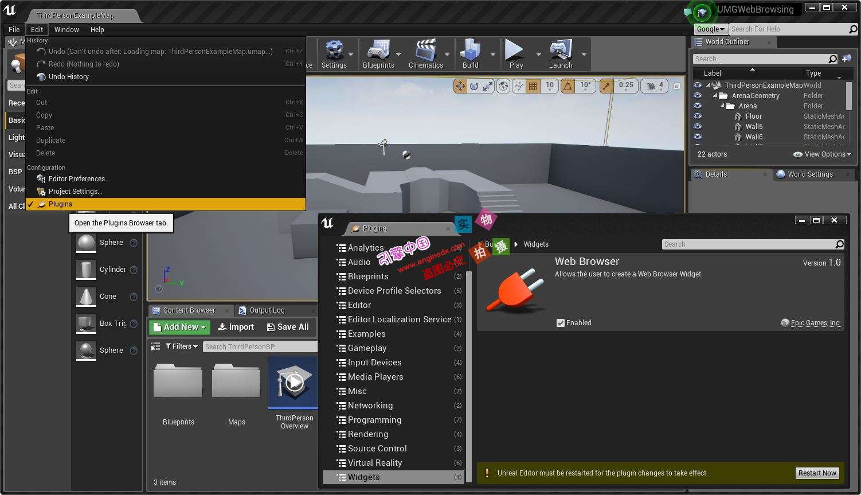Switch to the World Settings tab
The width and height of the screenshot is (861, 495).
(x=810, y=174)
